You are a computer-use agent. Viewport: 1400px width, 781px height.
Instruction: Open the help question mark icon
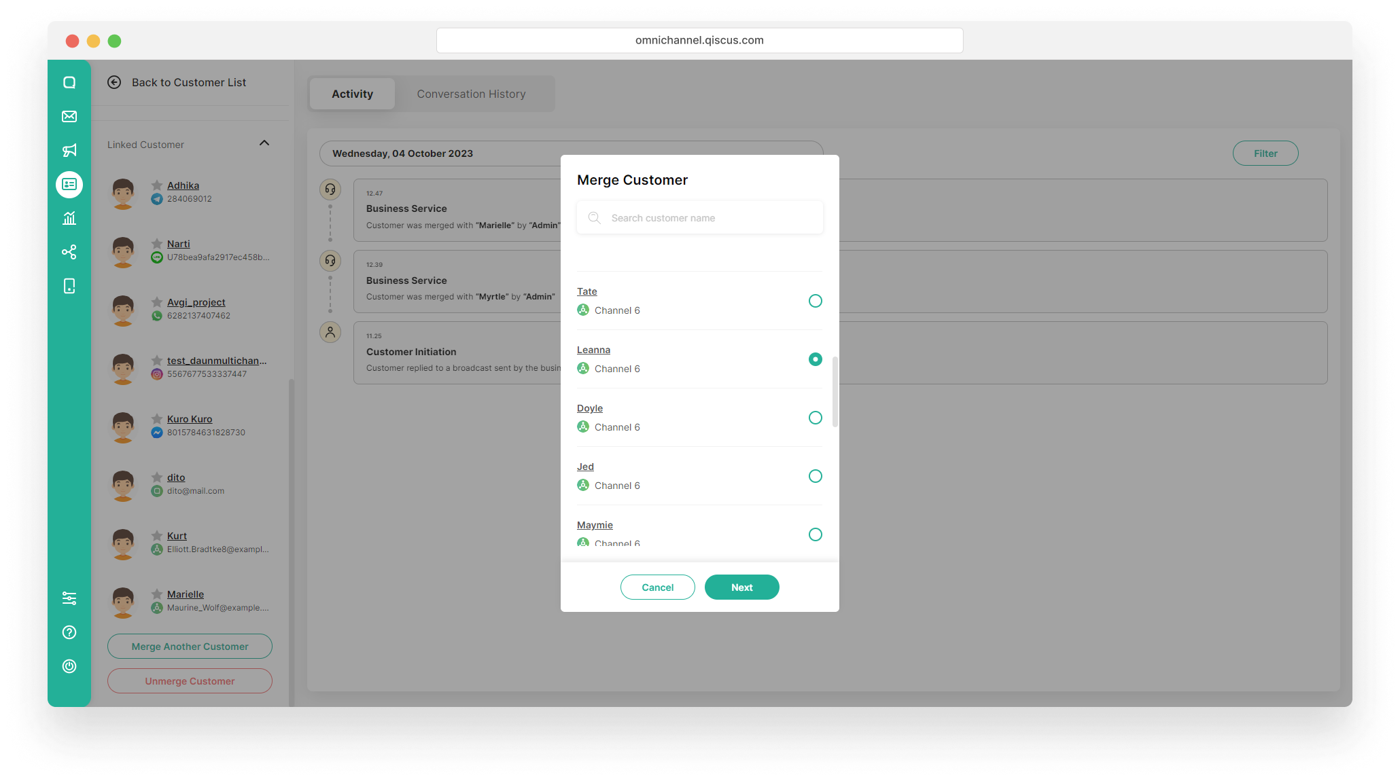(69, 632)
